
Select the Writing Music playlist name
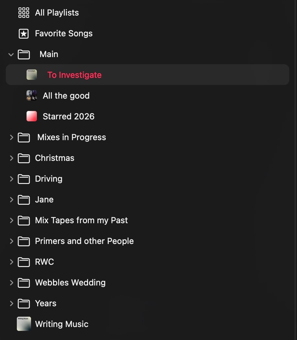pyautogui.click(x=61, y=324)
